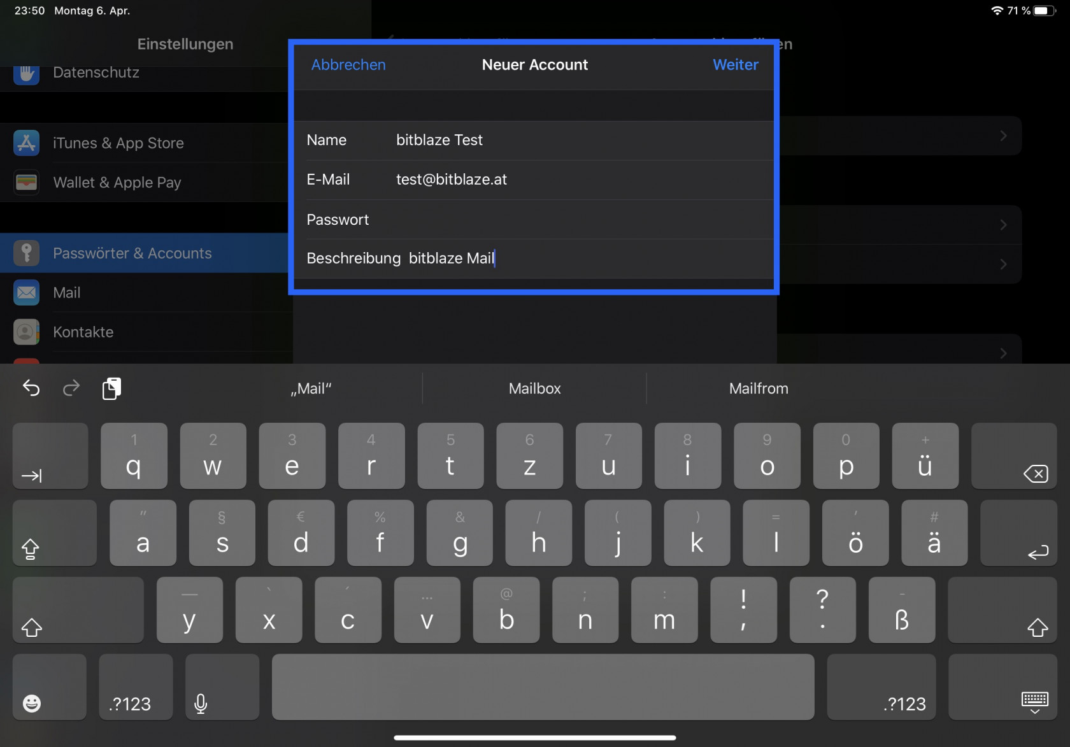Tap the ö key
1070x747 pixels.
click(855, 533)
